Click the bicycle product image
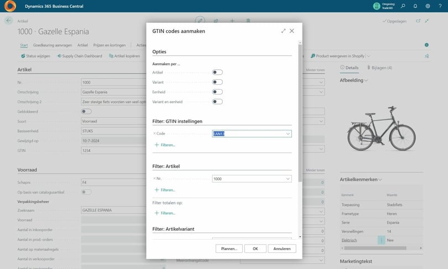This screenshot has width=448, height=269. point(382,128)
